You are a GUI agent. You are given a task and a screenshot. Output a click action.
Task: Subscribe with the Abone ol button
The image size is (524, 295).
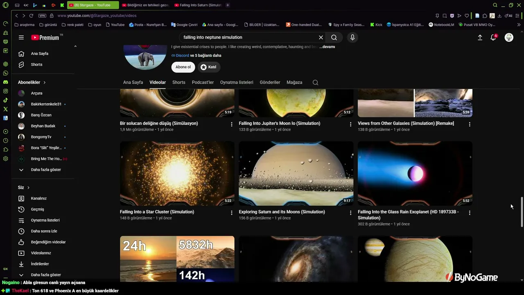183,67
